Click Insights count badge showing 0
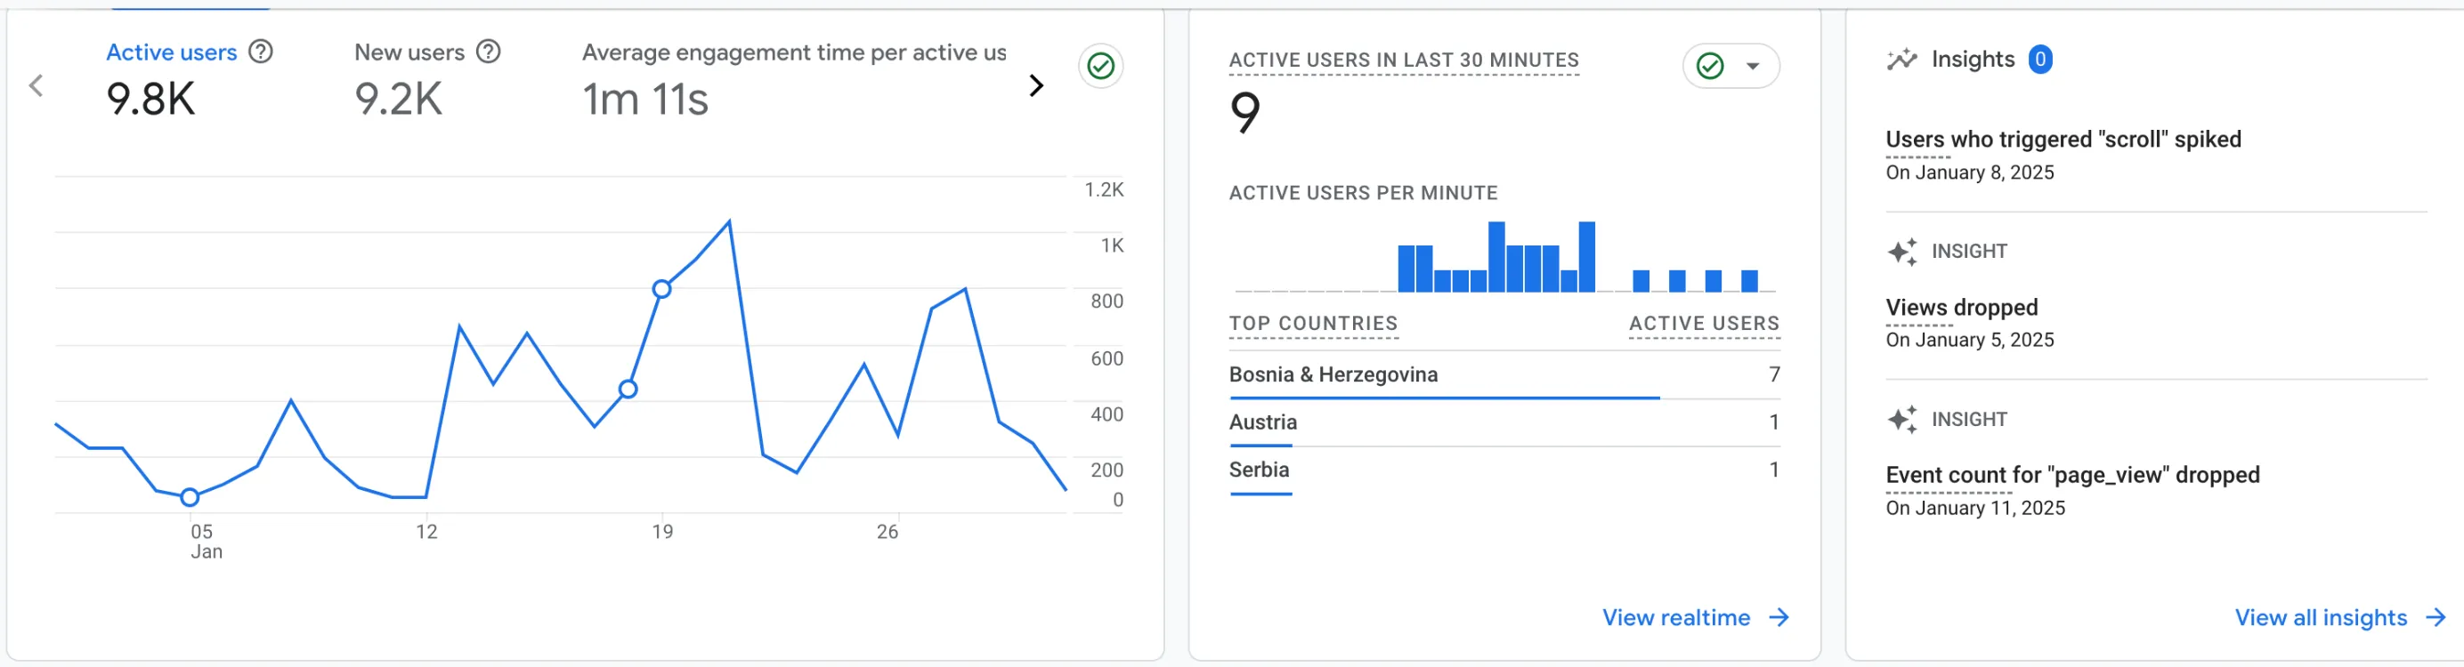Viewport: 2464px width, 667px height. pos(2039,60)
